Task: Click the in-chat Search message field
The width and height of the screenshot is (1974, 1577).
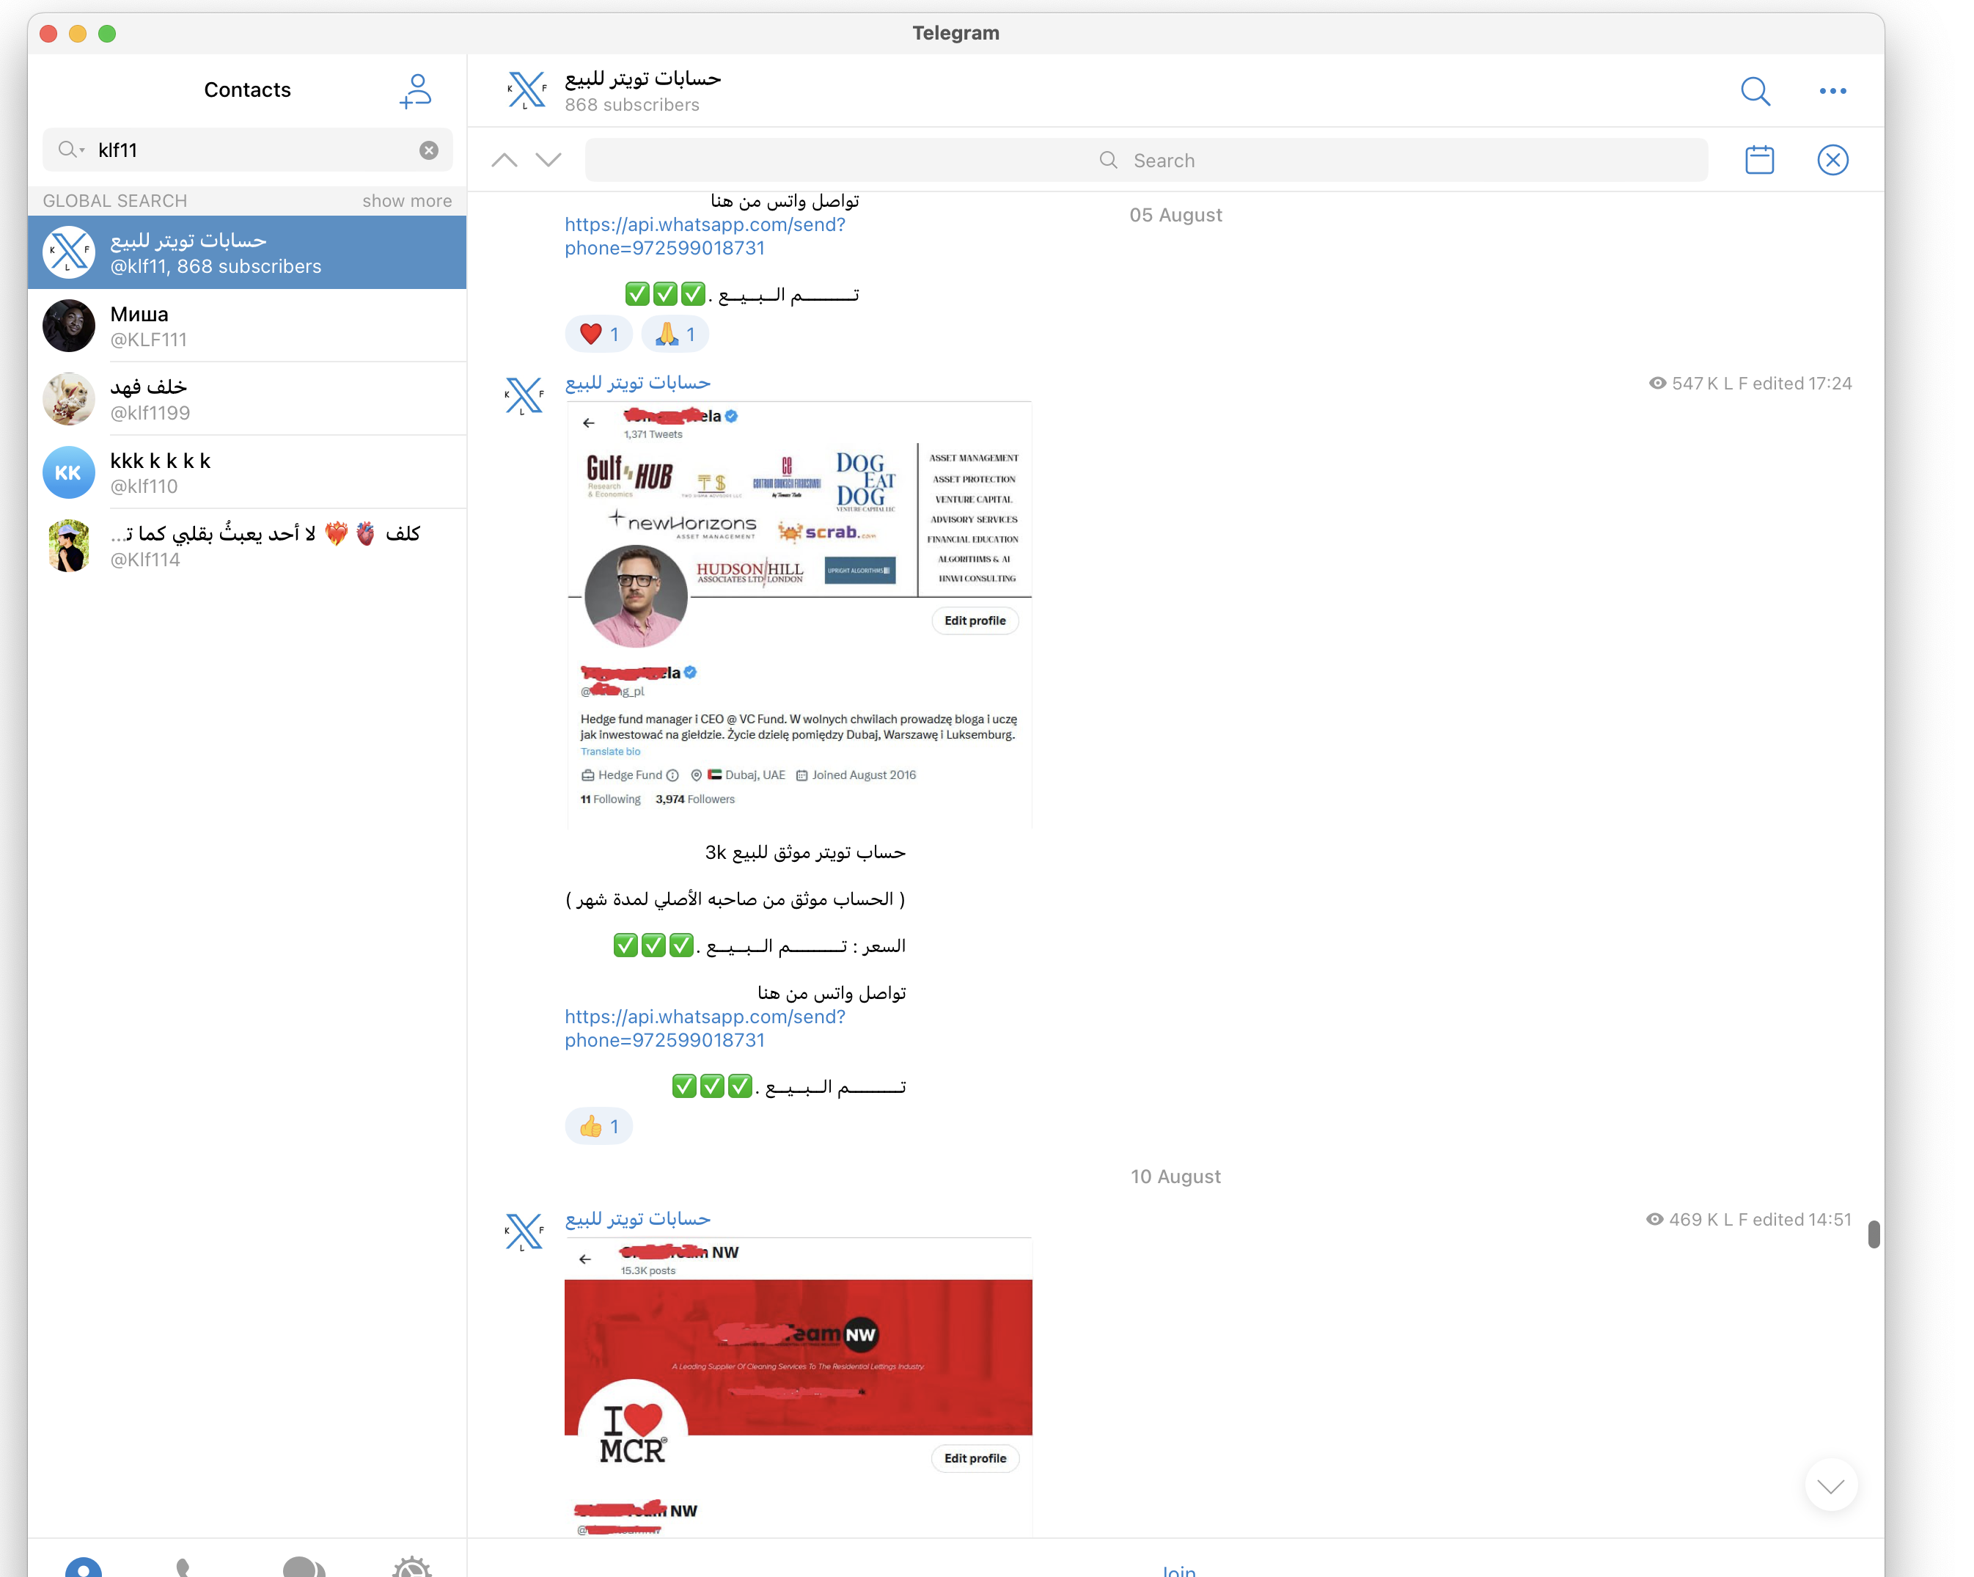Action: pos(1146,160)
